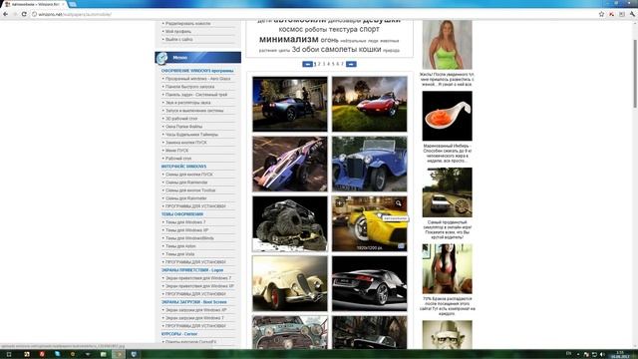Click the pickled ginger ad image
Viewport: 638px width, 359px height.
coord(448,116)
